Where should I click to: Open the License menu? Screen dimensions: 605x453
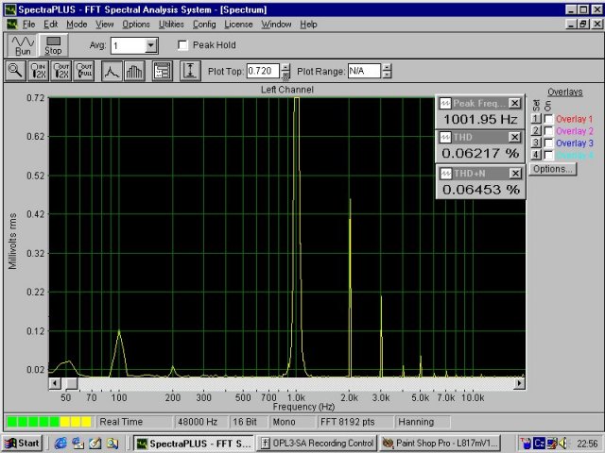(x=238, y=25)
